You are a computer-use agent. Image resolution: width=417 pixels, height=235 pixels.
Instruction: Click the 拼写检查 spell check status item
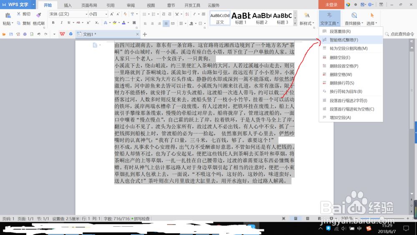click(x=141, y=218)
